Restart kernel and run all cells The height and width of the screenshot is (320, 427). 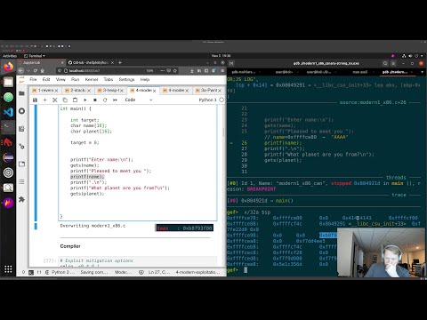coord(115,100)
